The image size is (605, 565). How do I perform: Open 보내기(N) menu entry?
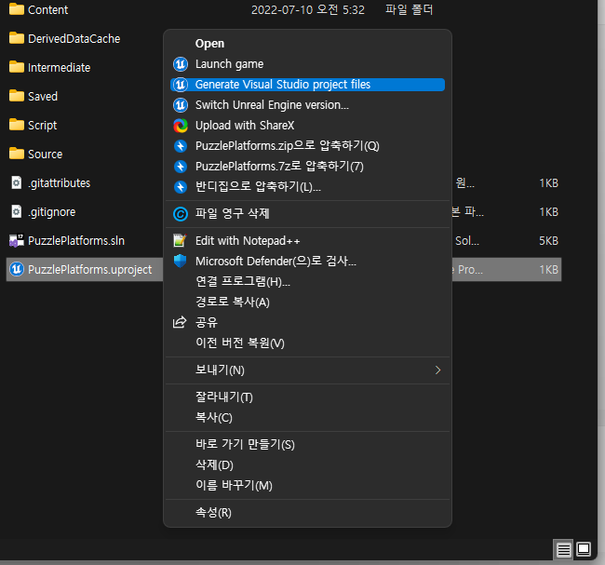pos(307,370)
